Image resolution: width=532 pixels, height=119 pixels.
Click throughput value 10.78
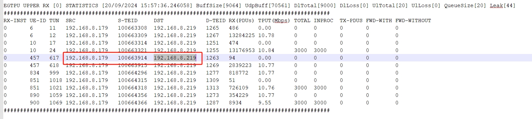266,35
